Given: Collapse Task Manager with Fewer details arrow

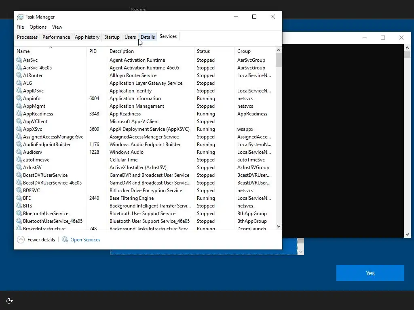Looking at the screenshot, I should click(21, 240).
